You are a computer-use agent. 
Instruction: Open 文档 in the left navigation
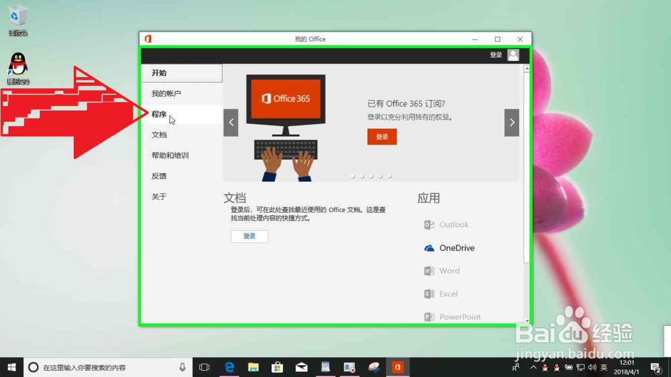(x=182, y=135)
